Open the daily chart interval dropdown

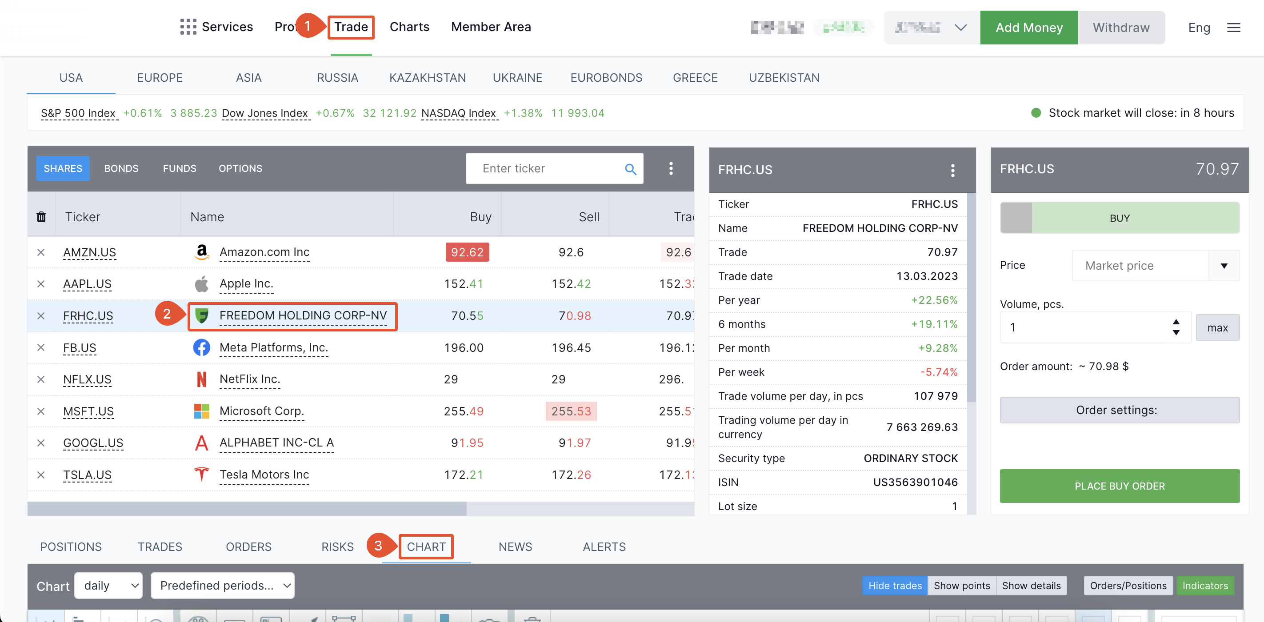pyautogui.click(x=108, y=585)
